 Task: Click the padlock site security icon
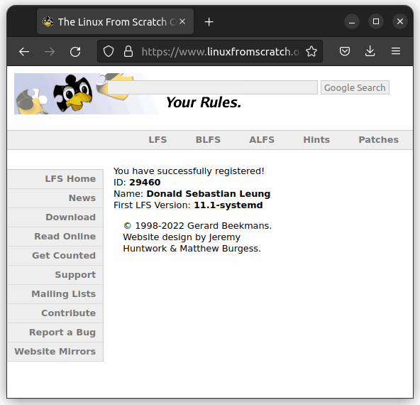click(x=128, y=51)
